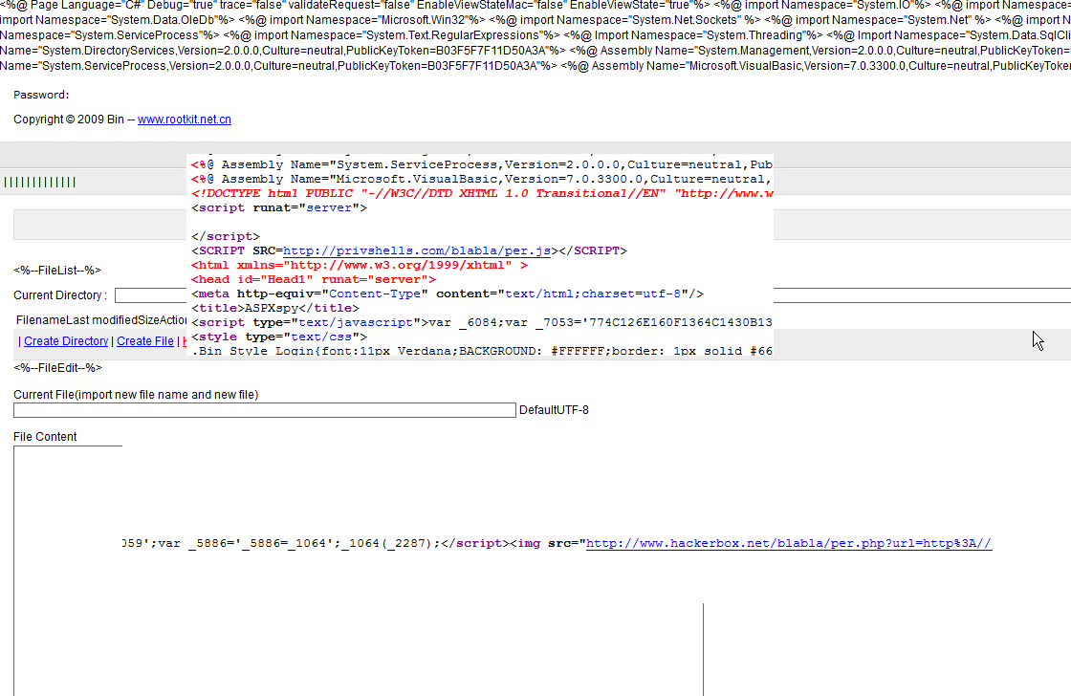Image resolution: width=1071 pixels, height=696 pixels.
Task: Click the '<html xmlns=' code line
Action: tap(360, 265)
